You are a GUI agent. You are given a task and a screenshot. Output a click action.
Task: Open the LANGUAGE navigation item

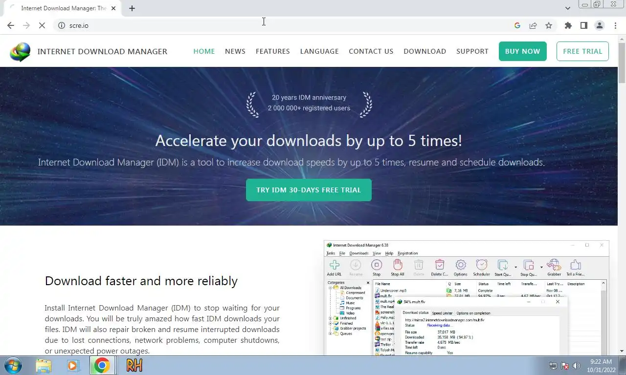[319, 51]
